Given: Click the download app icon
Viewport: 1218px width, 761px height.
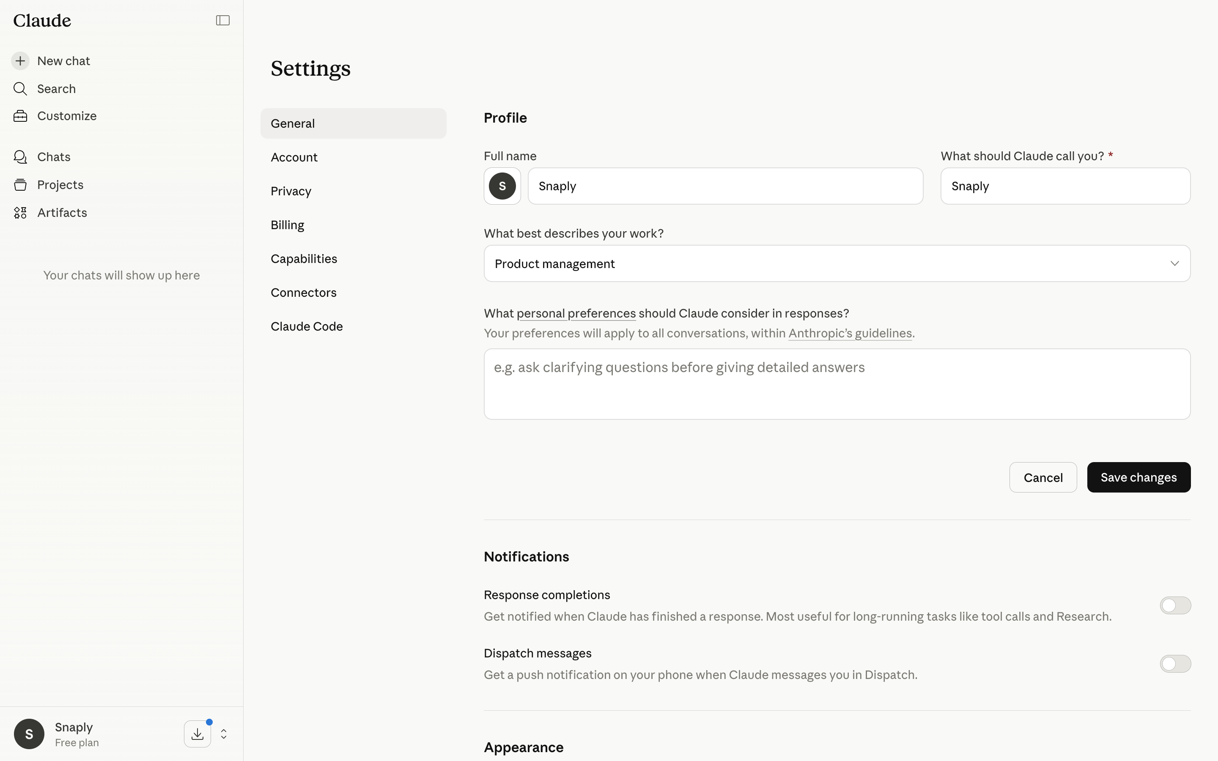Looking at the screenshot, I should tap(198, 734).
